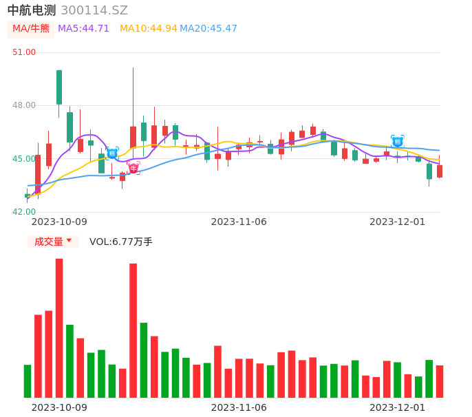Click the pink bull marker icon on chart
Viewport: 472px width, 417px height.
point(133,168)
